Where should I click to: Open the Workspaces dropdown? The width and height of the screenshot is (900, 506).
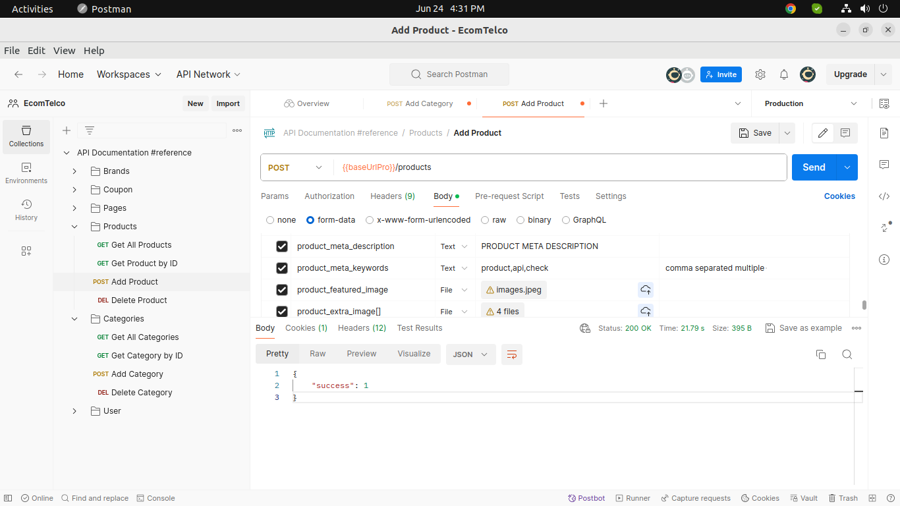[x=129, y=74]
